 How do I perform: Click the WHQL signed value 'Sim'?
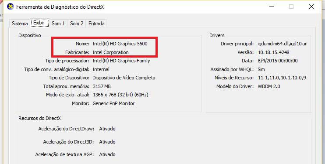pyautogui.click(x=261, y=69)
